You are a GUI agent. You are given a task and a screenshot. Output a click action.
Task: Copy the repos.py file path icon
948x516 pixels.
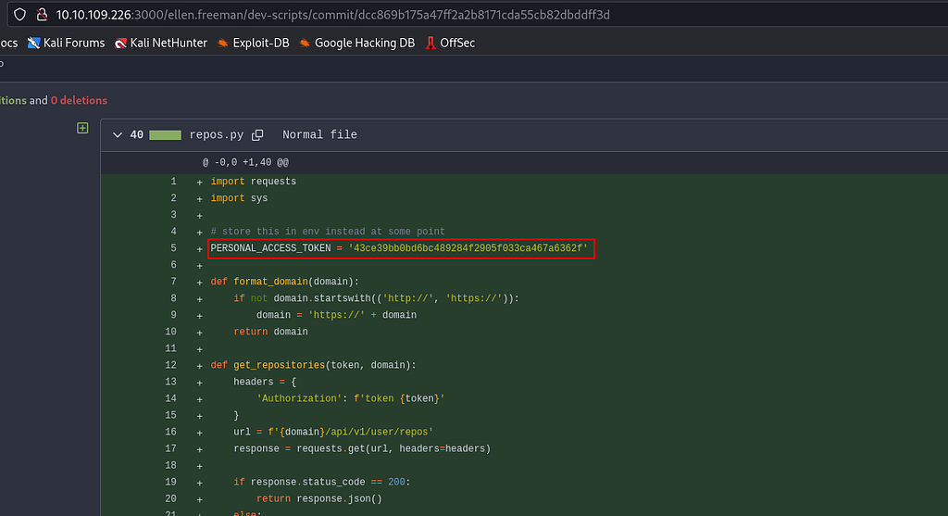point(257,135)
